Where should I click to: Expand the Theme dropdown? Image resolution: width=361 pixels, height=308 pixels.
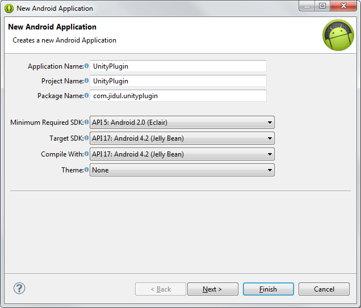coord(182,170)
